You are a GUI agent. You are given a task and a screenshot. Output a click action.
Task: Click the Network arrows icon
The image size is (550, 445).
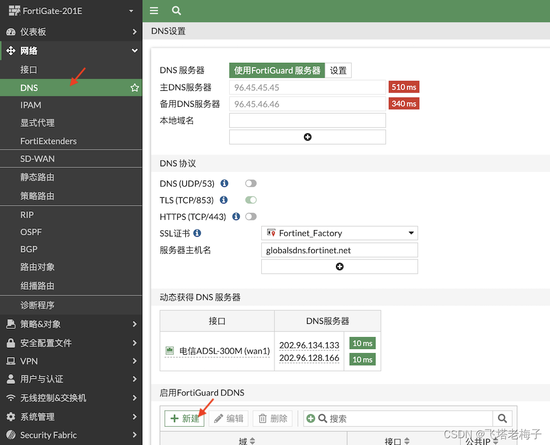pos(11,50)
